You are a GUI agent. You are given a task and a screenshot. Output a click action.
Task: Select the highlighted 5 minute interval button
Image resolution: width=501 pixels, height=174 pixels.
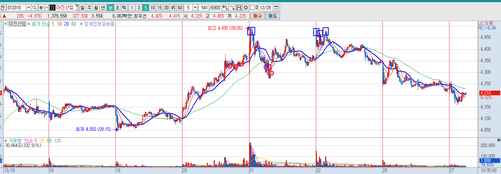click(146, 8)
